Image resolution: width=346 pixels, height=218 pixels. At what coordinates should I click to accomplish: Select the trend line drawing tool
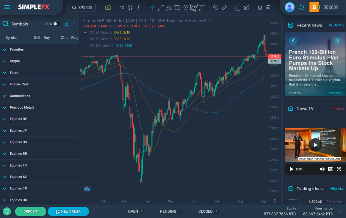click(161, 7)
